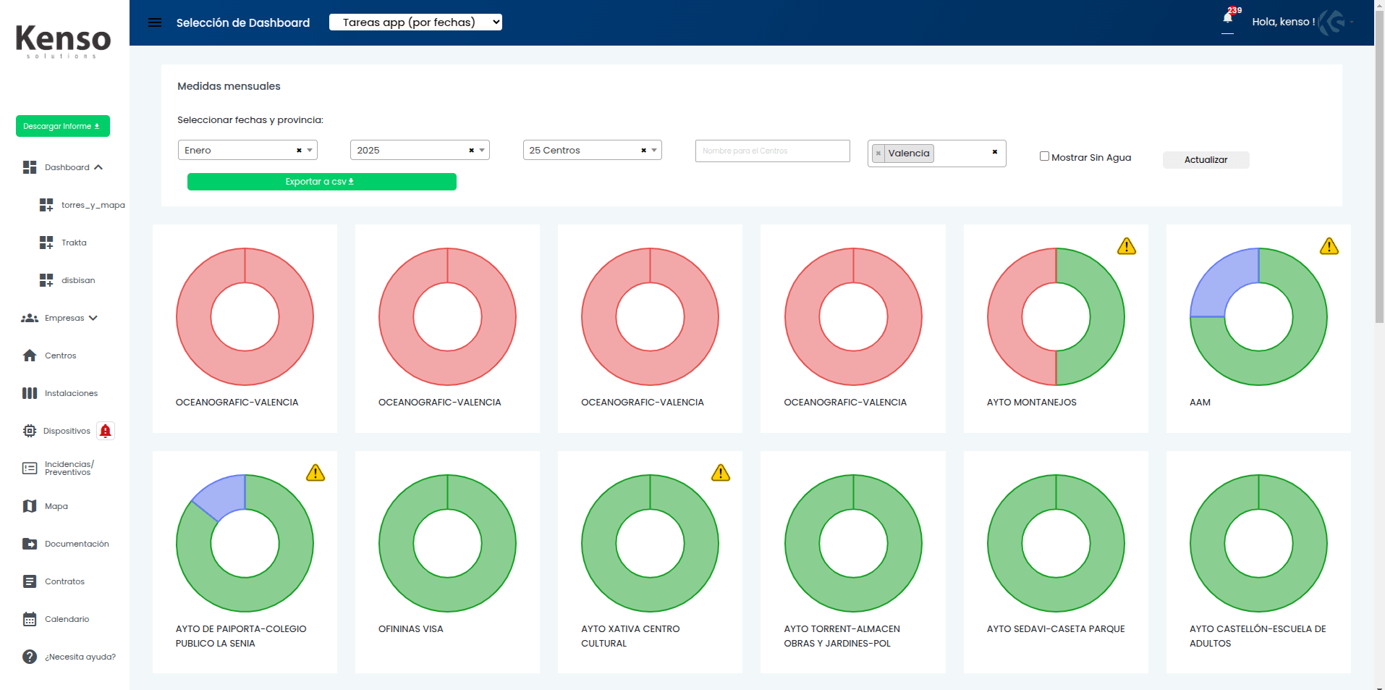Open Instalaciones in the sidebar
This screenshot has height=690, width=1385.
point(71,393)
